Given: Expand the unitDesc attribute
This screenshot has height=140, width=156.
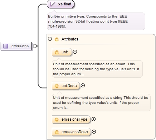Looking at the screenshot, I should click(83, 86).
